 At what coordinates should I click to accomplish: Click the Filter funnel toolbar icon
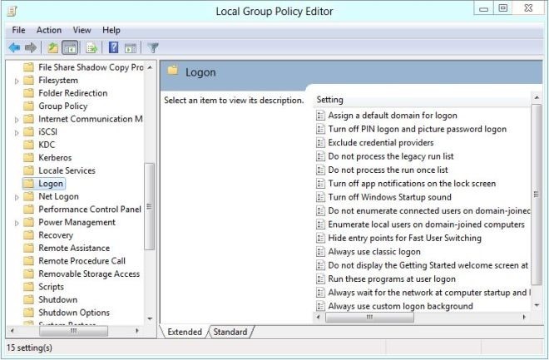[153, 47]
